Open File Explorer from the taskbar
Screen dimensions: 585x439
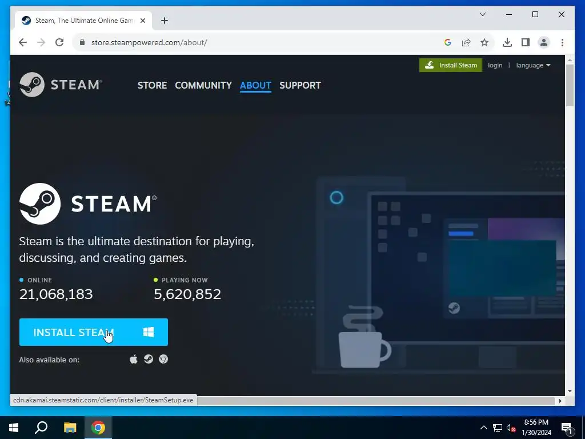(x=70, y=428)
